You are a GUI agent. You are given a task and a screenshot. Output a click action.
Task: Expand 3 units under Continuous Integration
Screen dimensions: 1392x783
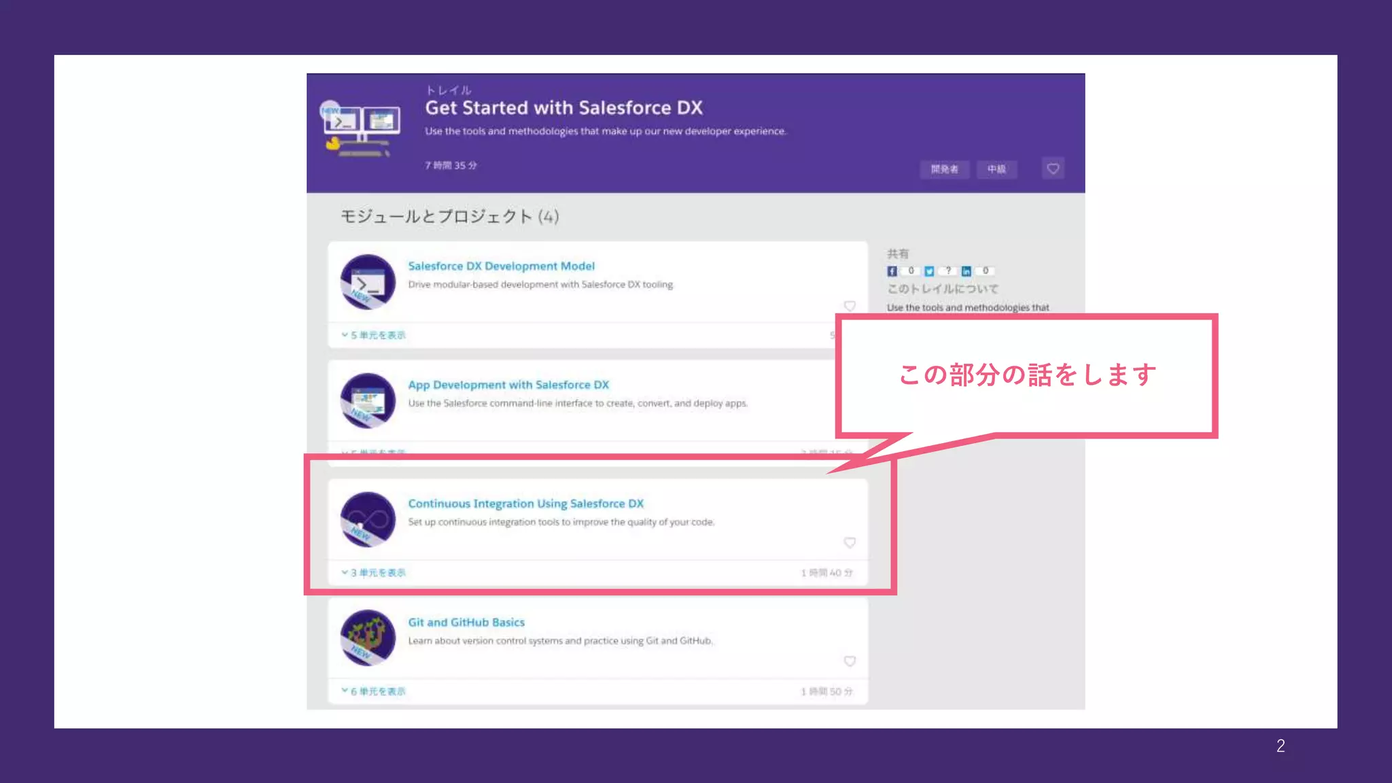pyautogui.click(x=374, y=573)
